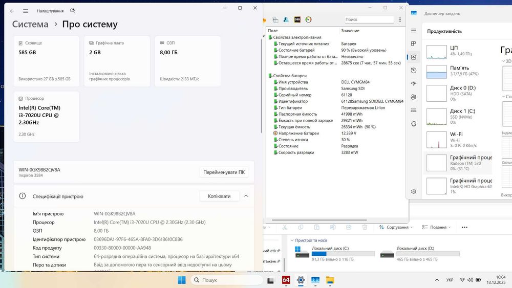Collapse the Специфікації пристрою section chevron
The image size is (512, 288).
246,196
